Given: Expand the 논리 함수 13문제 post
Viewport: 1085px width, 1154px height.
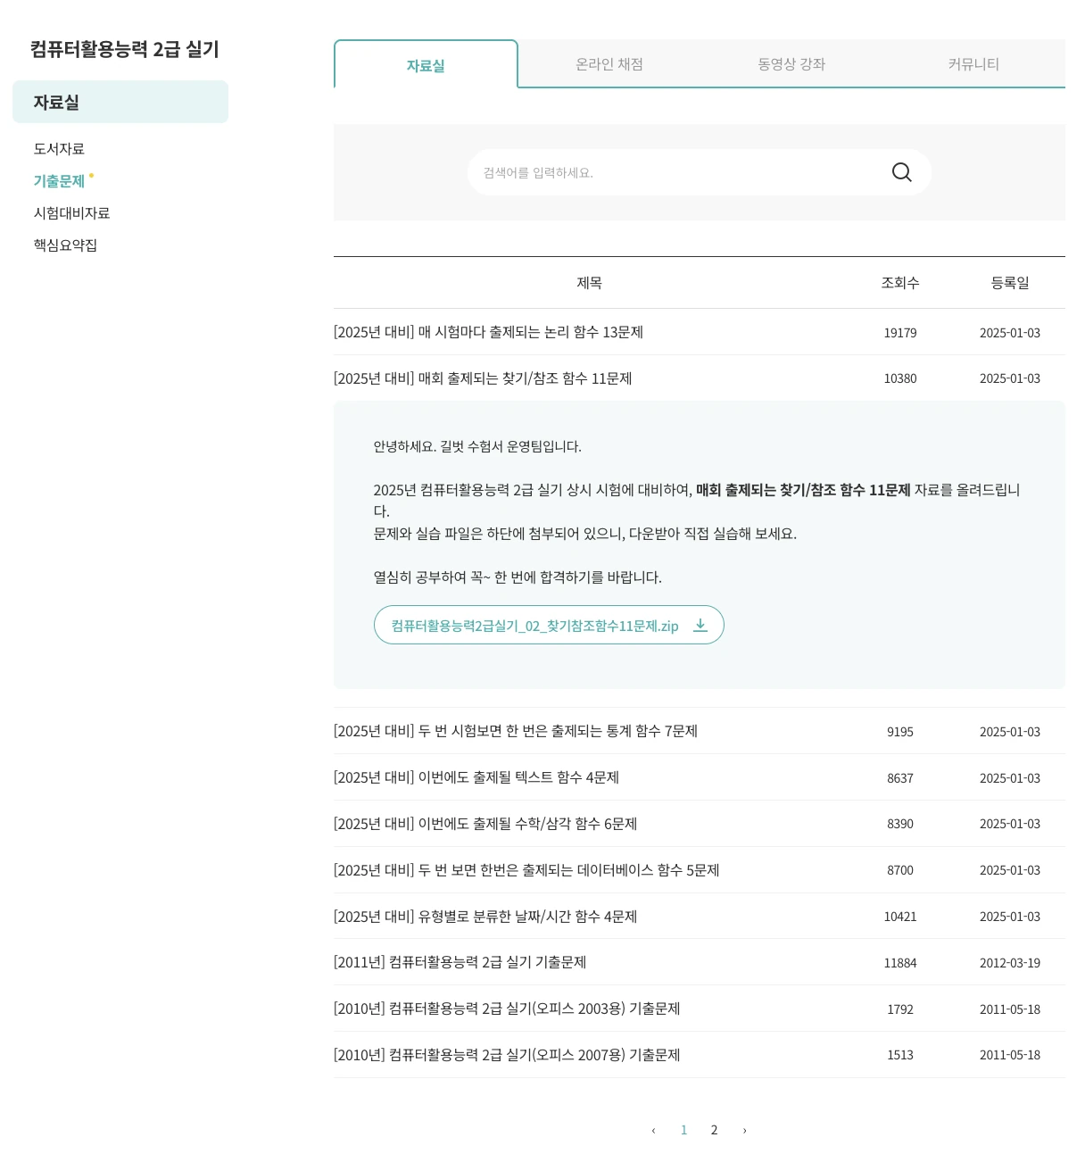Looking at the screenshot, I should [x=490, y=332].
